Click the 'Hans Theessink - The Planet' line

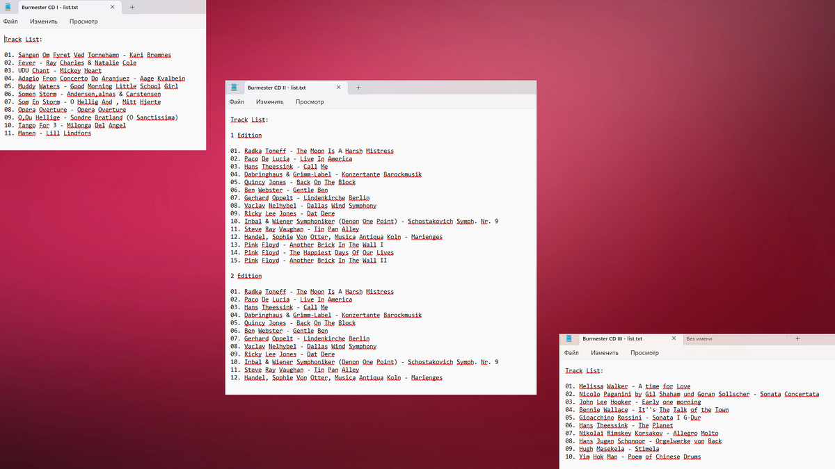(619, 425)
